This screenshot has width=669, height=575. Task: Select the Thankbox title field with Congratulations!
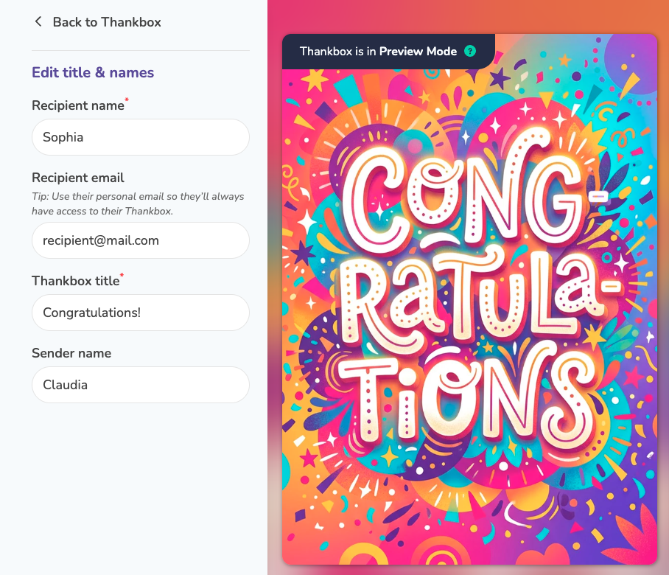click(141, 313)
